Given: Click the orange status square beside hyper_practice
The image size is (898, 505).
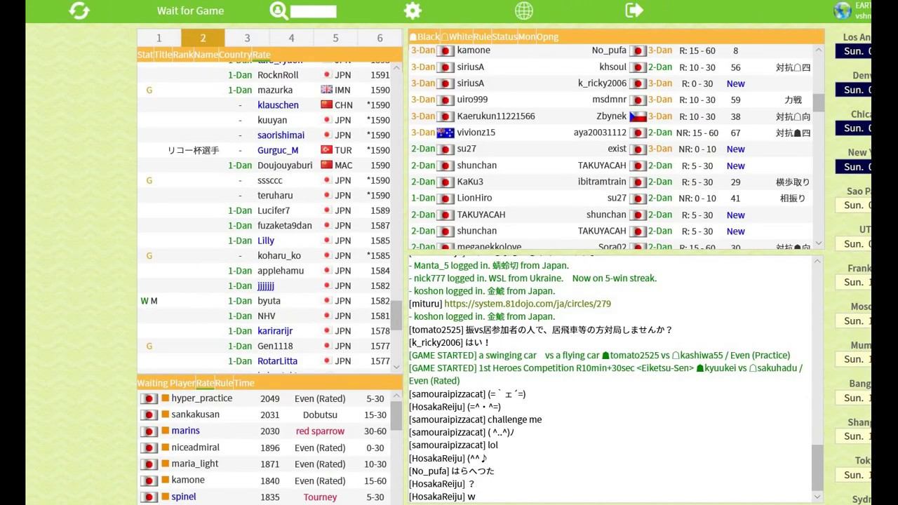Looking at the screenshot, I should click(166, 398).
